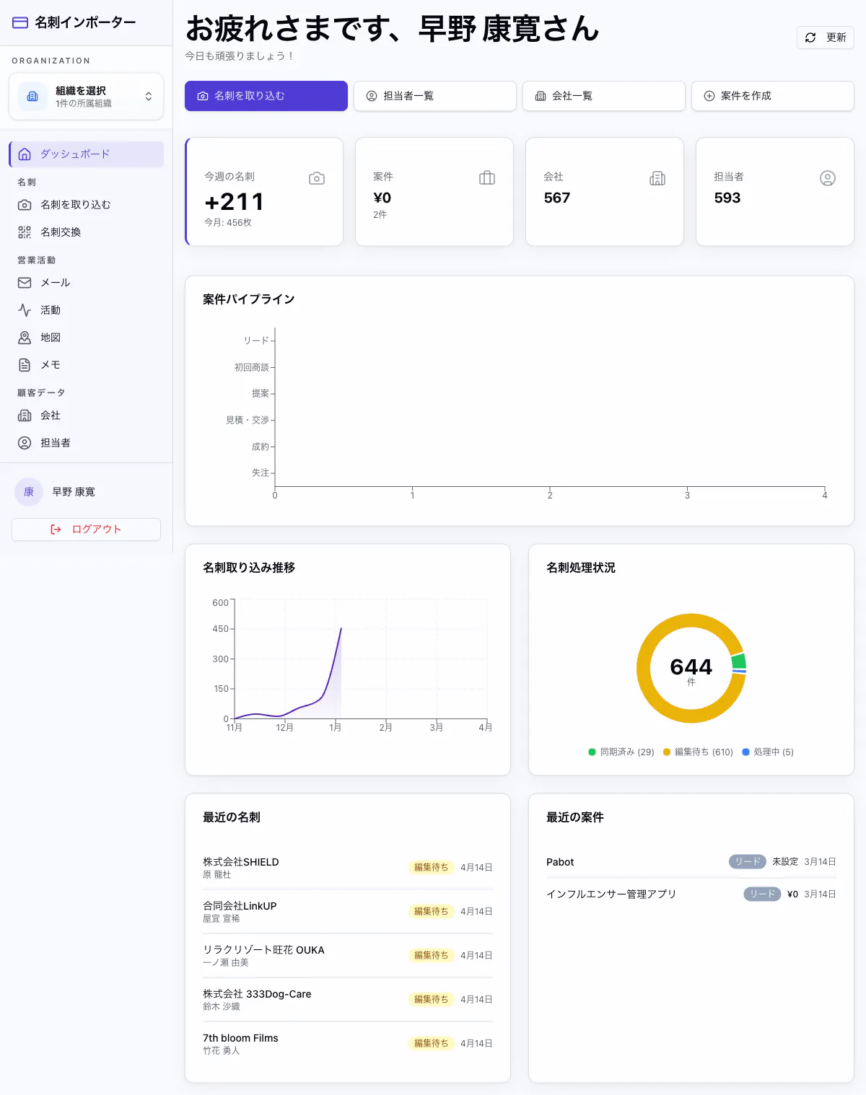Viewport: 866px width, 1095px height.
Task: Open recent card 7th bloom Films
Action: click(348, 1044)
